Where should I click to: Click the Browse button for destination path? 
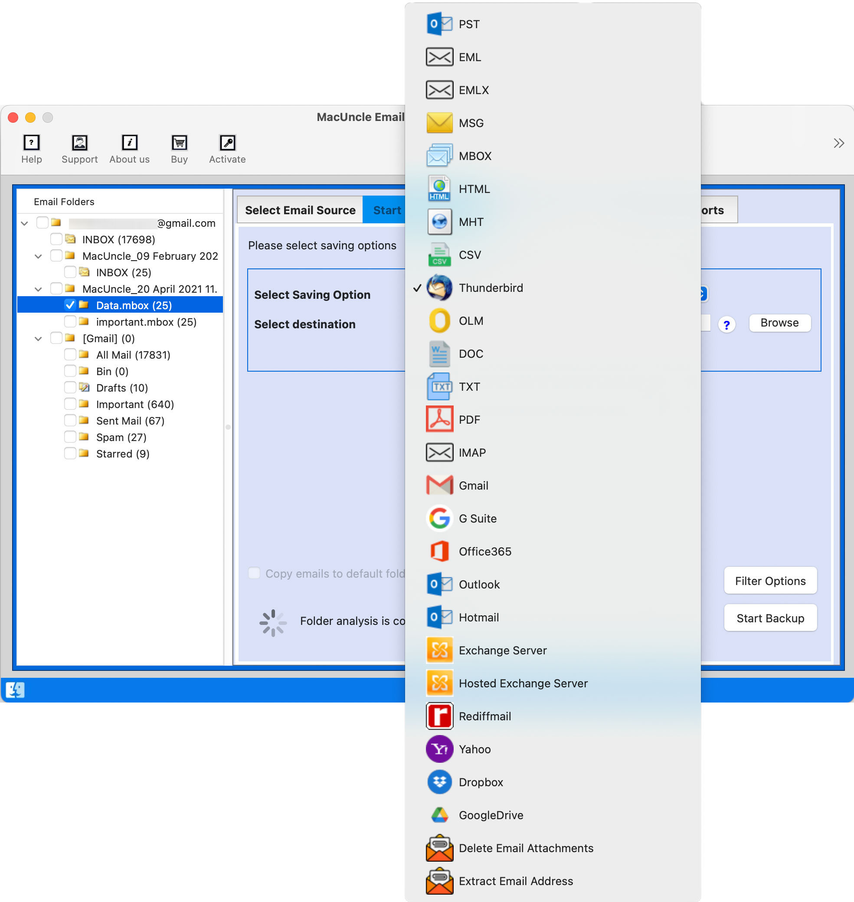coord(779,323)
